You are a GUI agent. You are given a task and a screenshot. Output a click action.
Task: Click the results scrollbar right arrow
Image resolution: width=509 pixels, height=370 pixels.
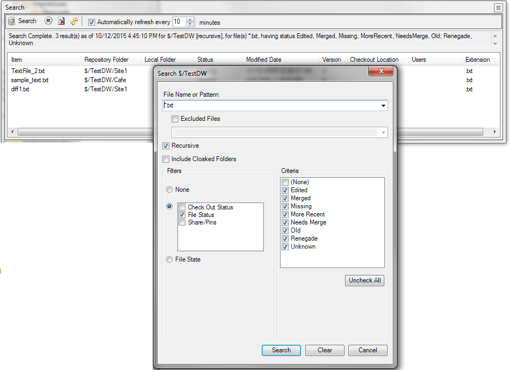point(494,132)
